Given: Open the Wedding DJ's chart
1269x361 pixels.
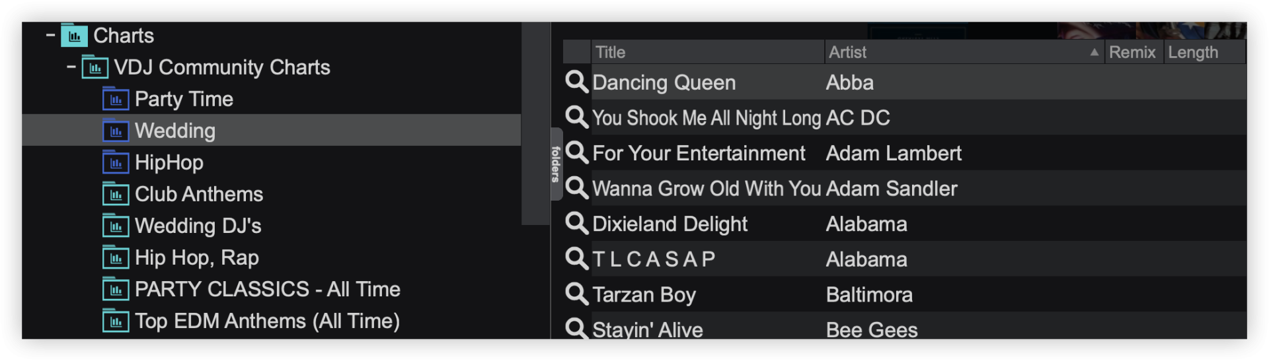Looking at the screenshot, I should click(x=198, y=226).
